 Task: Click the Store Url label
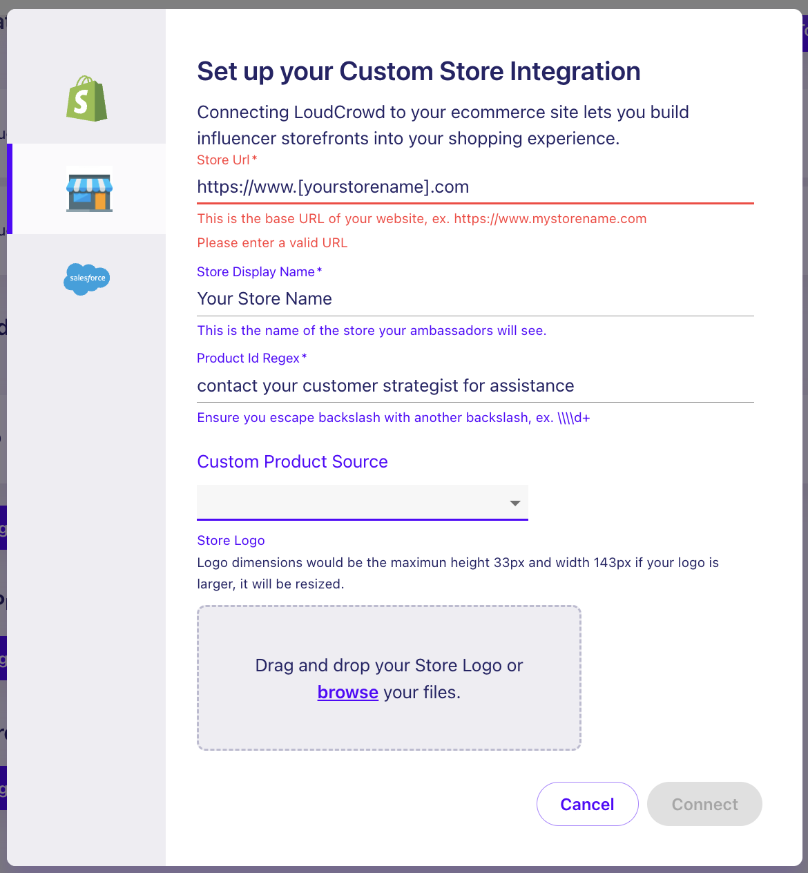tap(227, 160)
